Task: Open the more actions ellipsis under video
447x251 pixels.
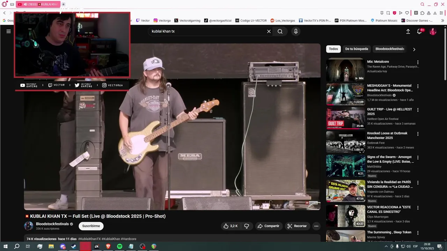Action: (316, 226)
